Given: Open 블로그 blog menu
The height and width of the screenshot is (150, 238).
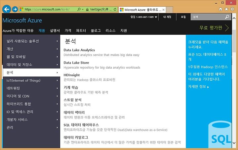Looking at the screenshot, I should pyautogui.click(x=96, y=30).
